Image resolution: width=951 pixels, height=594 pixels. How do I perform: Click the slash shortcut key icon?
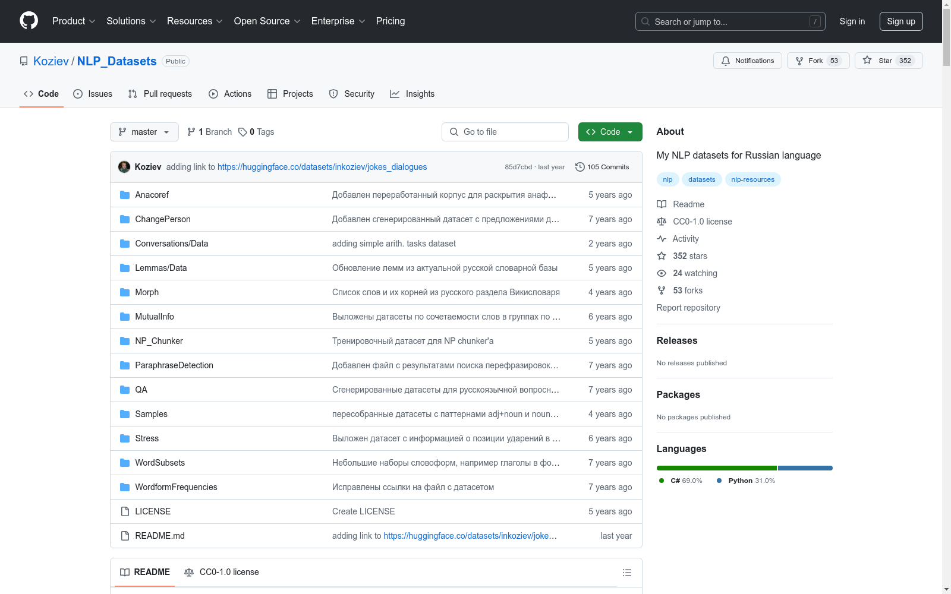(815, 21)
